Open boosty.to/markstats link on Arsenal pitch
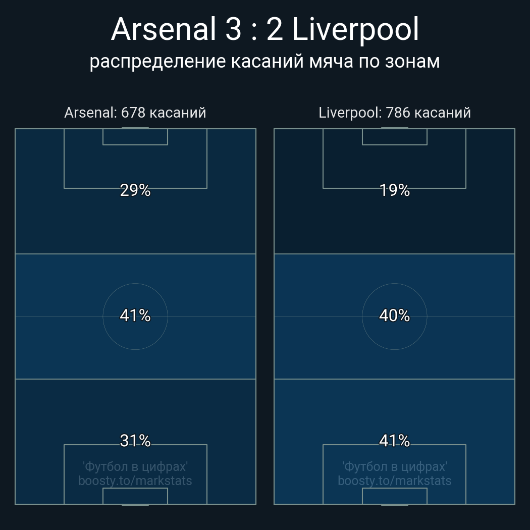The height and width of the screenshot is (530, 530). coord(135,481)
